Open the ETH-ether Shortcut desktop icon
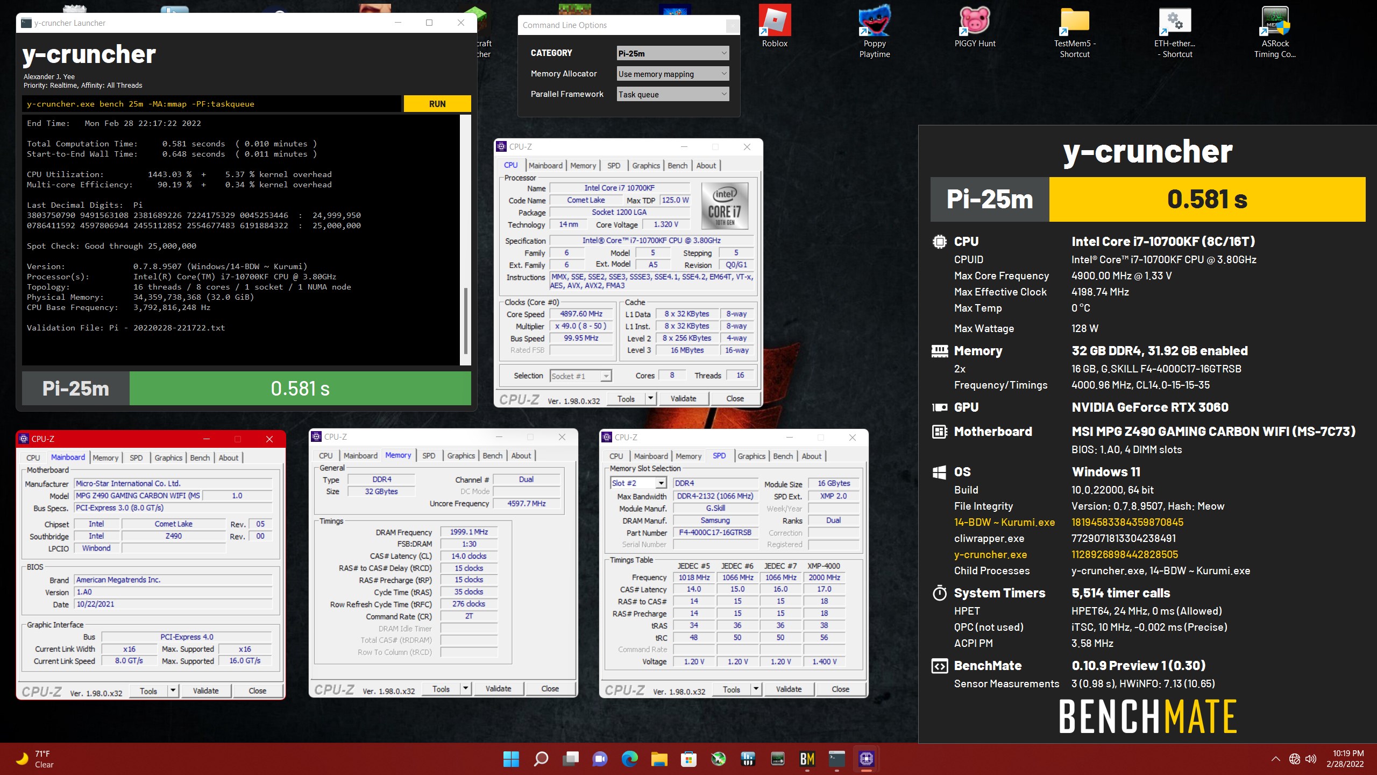The width and height of the screenshot is (1377, 775). pos(1175,31)
